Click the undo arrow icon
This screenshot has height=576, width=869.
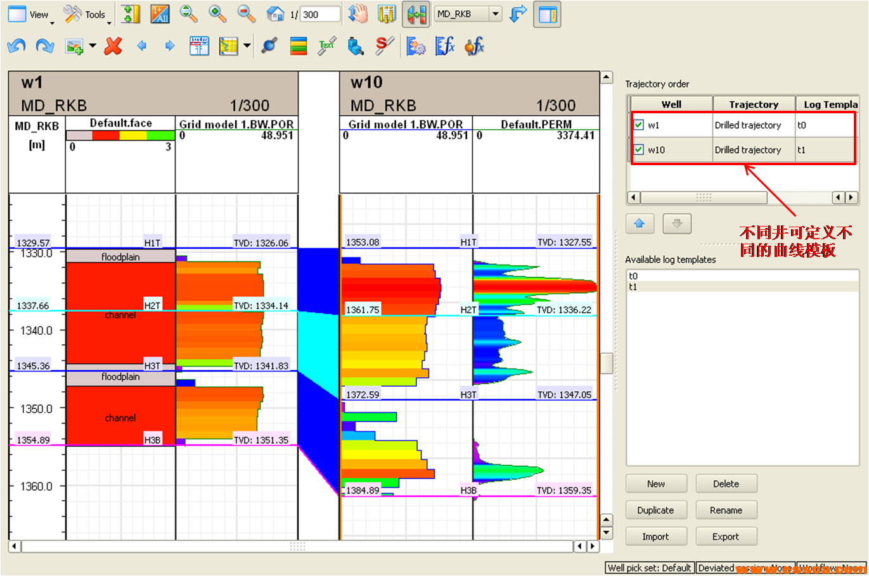(x=16, y=46)
